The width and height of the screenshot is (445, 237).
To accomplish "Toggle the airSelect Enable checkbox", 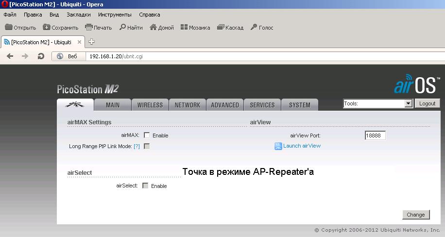I will tap(145, 186).
